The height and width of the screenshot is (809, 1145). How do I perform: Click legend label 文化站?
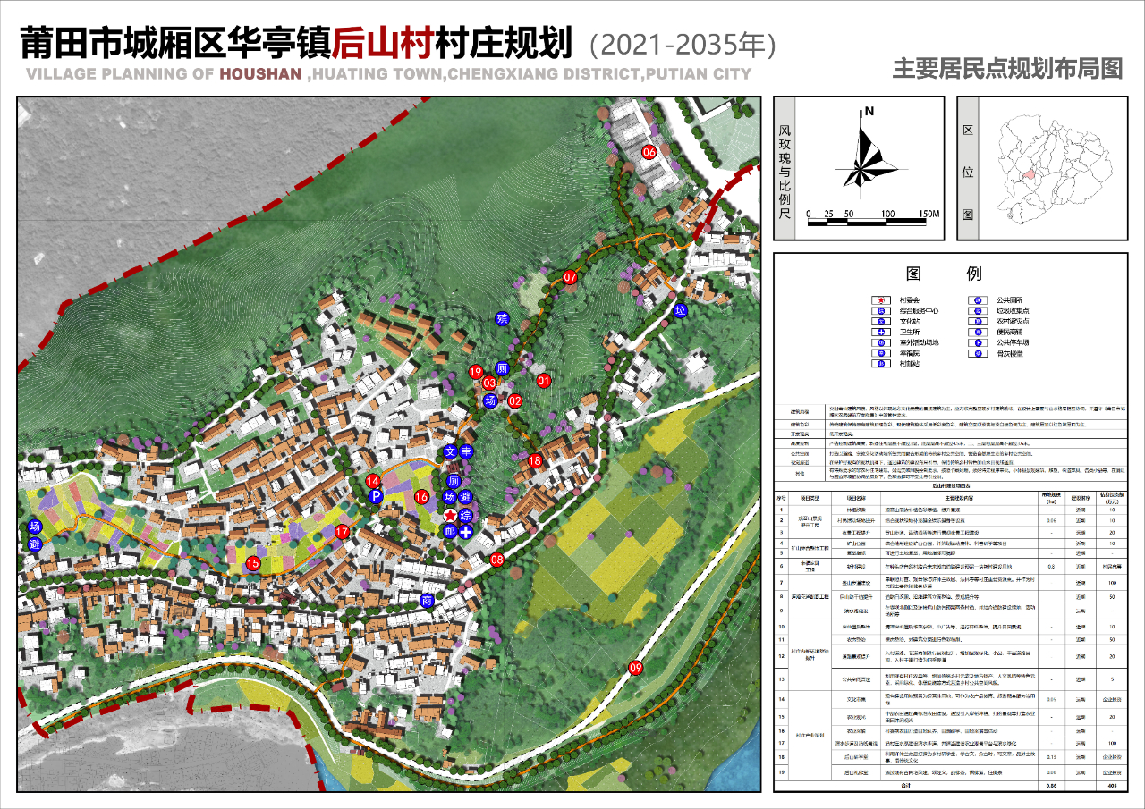[912, 321]
